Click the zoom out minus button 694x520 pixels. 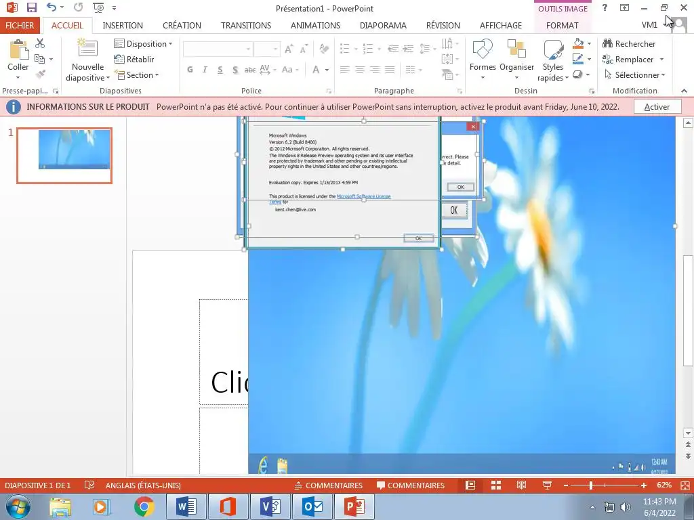(x=566, y=485)
